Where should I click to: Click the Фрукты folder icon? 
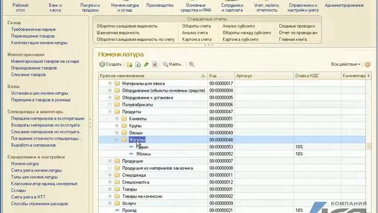click(x=124, y=140)
